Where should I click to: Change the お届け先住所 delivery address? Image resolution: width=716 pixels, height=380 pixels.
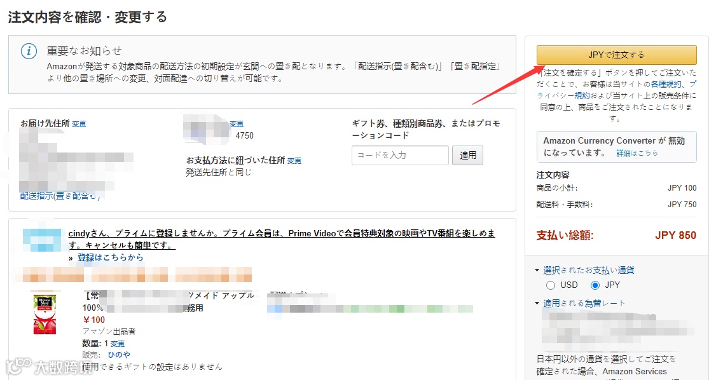pos(79,124)
